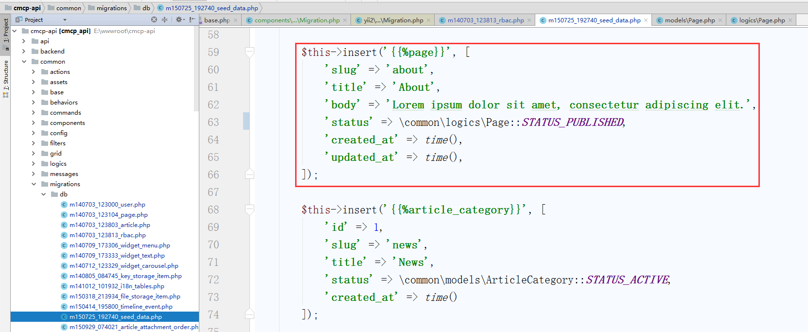Viewport: 808px width, 332px height.
Task: Switch to the logics\Page.php tab
Action: (761, 20)
